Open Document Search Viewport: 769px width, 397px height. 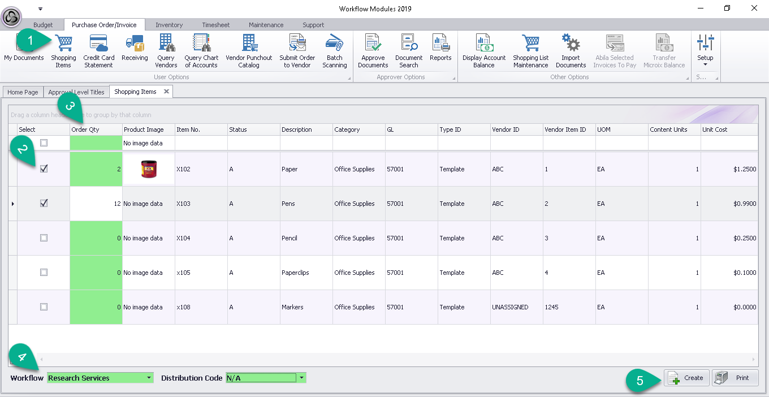(409, 50)
